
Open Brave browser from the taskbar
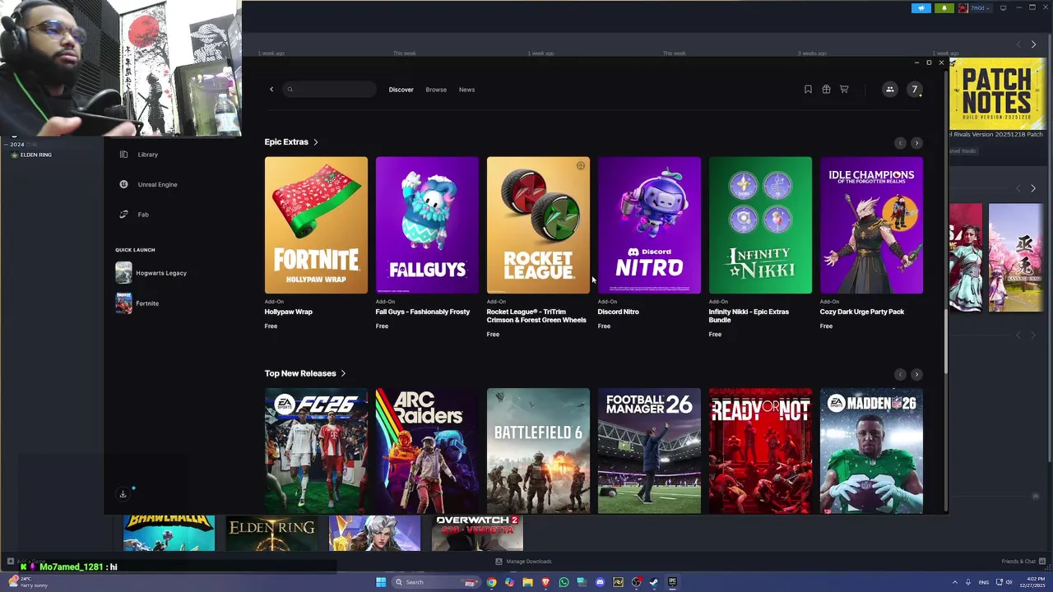pyautogui.click(x=545, y=582)
